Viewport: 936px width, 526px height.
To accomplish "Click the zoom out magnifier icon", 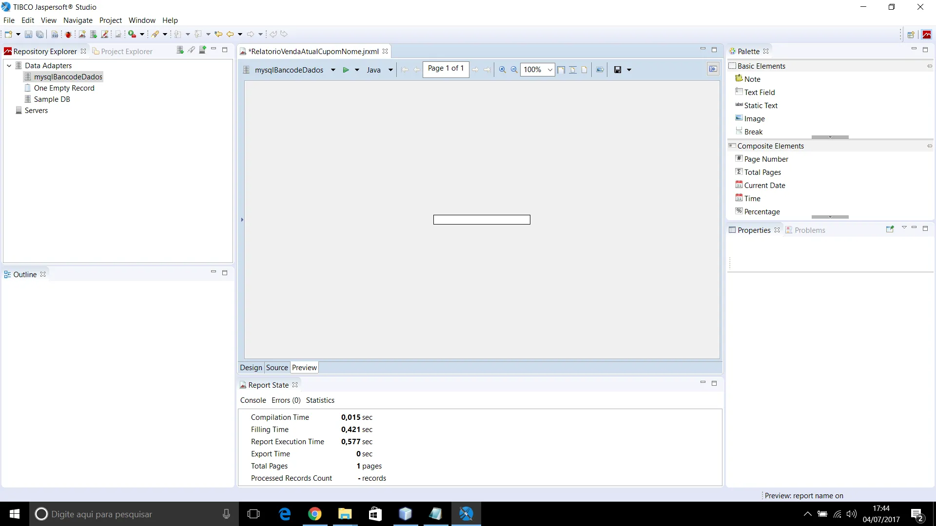I will (x=514, y=70).
